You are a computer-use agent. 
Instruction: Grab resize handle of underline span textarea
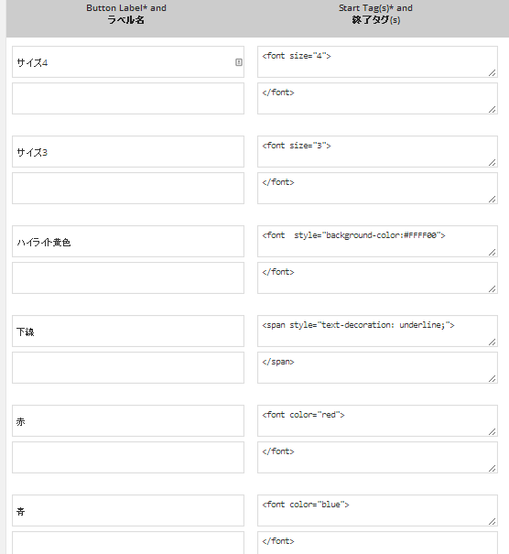click(493, 342)
